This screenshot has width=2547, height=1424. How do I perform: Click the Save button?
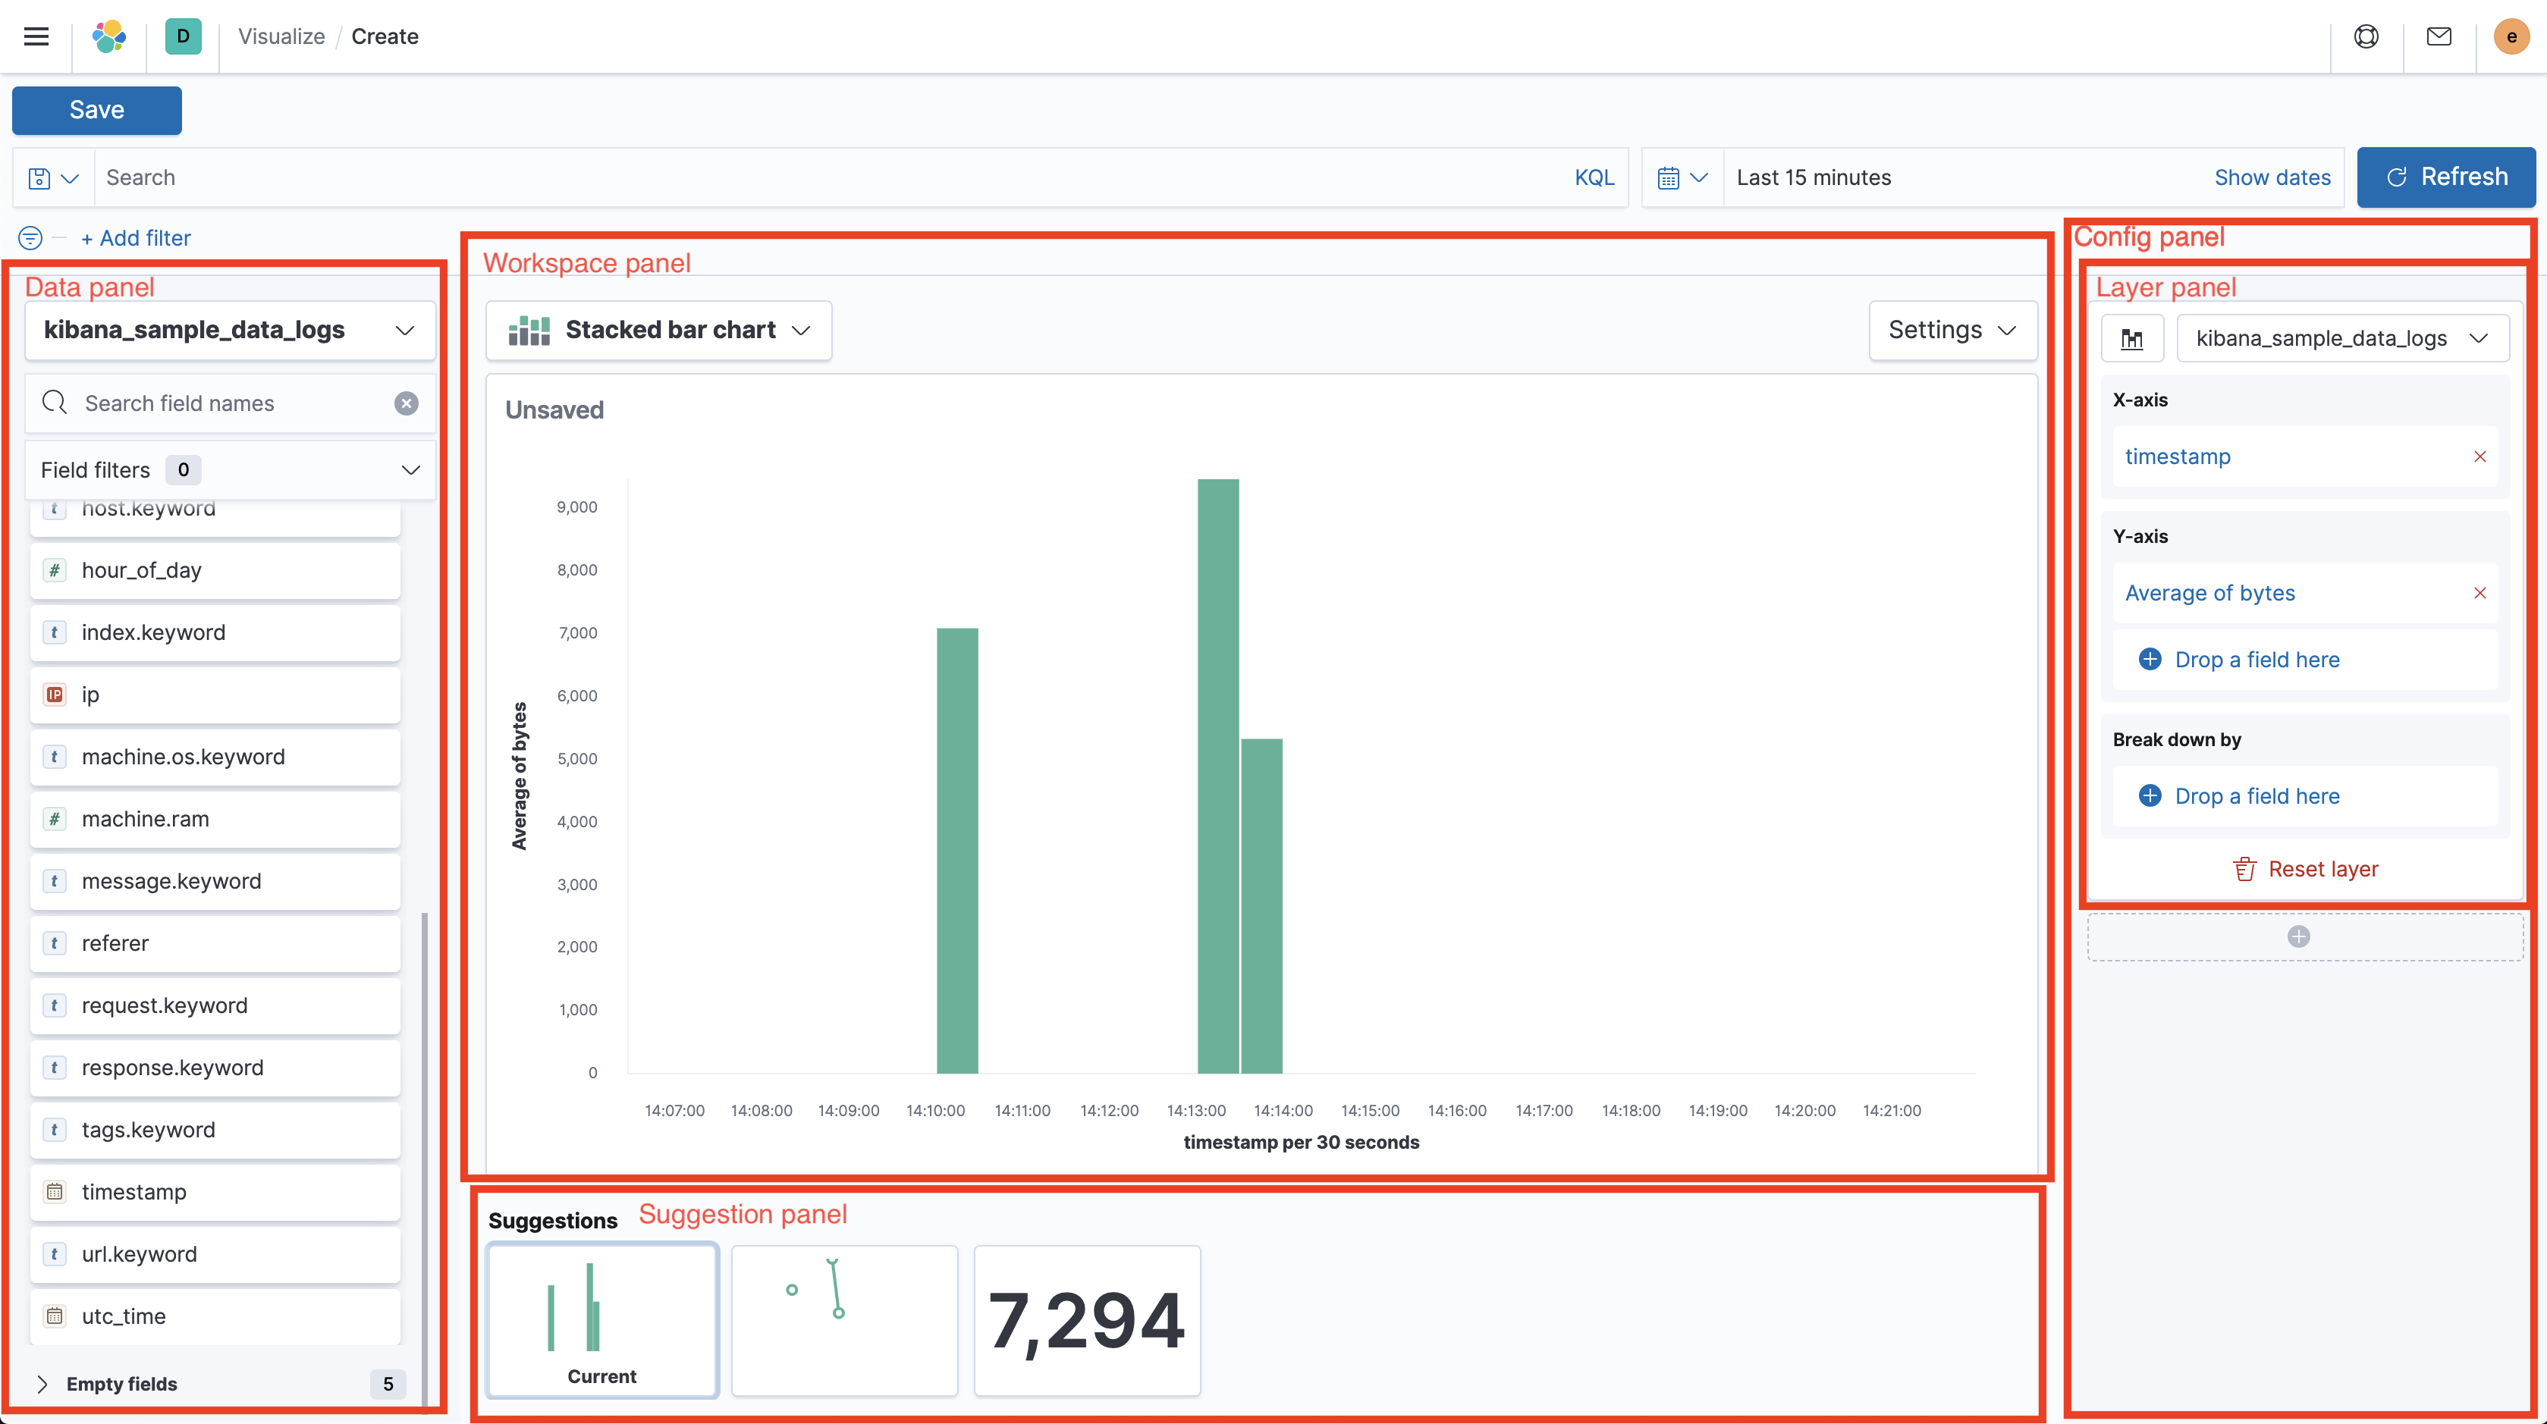(97, 110)
